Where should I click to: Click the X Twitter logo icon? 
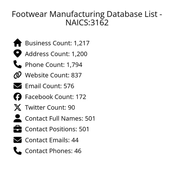[18, 107]
